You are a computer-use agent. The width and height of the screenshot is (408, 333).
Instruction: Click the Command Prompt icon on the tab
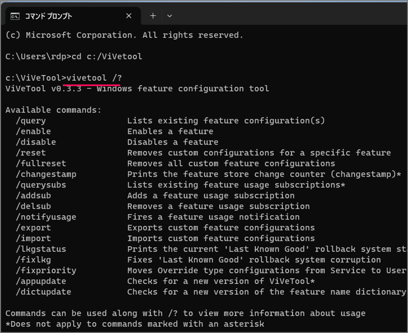pos(15,16)
